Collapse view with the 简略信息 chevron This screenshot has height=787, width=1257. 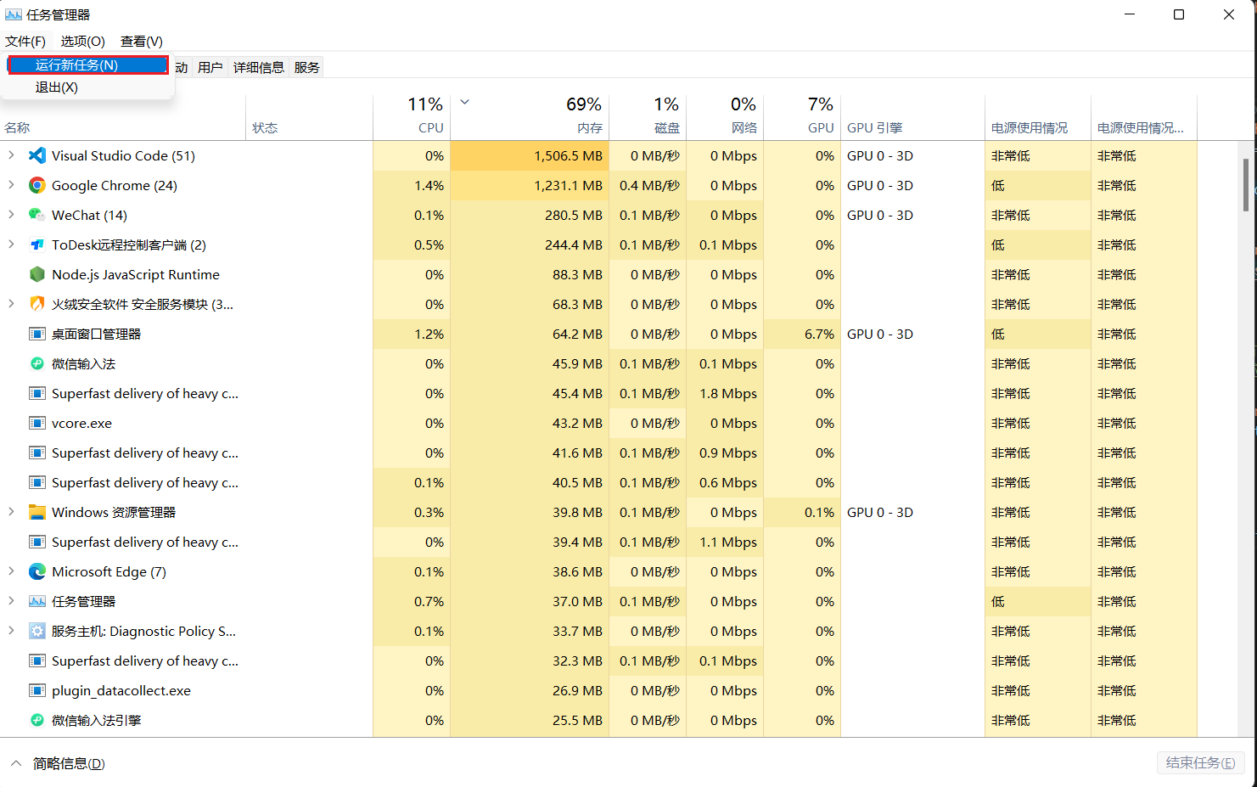(16, 763)
